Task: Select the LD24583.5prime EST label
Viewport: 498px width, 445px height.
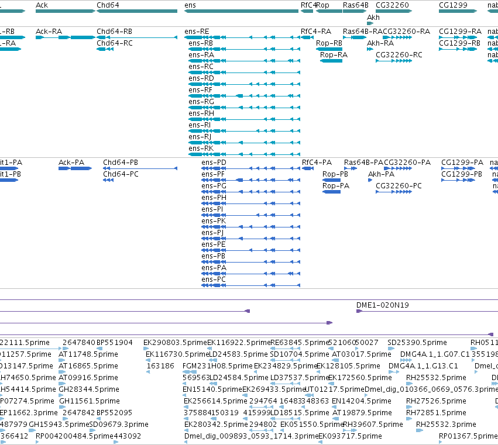Action: point(239,354)
